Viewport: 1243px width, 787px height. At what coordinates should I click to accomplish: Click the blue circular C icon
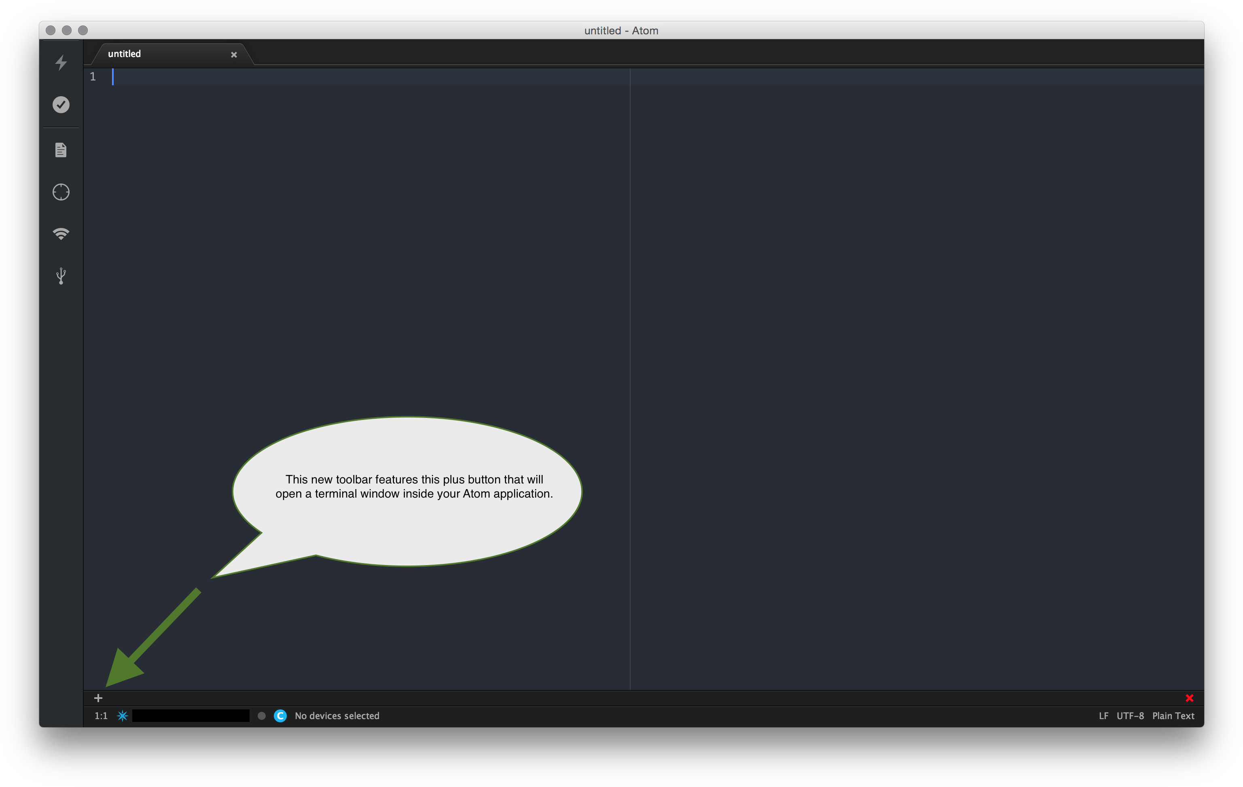pyautogui.click(x=280, y=716)
